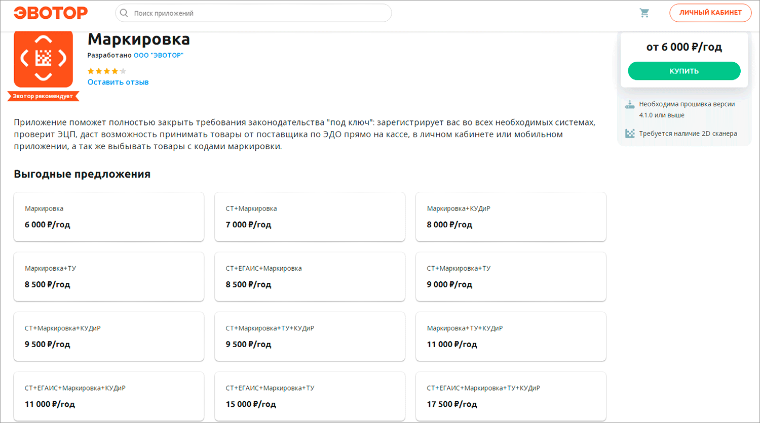Image resolution: width=760 pixels, height=423 pixels.
Task: Choose the СТ+ЕГАИС+Маркировка+КУДиР offer card
Action: click(109, 396)
